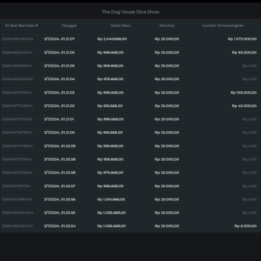The width and height of the screenshot is (261, 261).
Task: Click the "Saldo Baru" column header
Action: (x=121, y=25)
